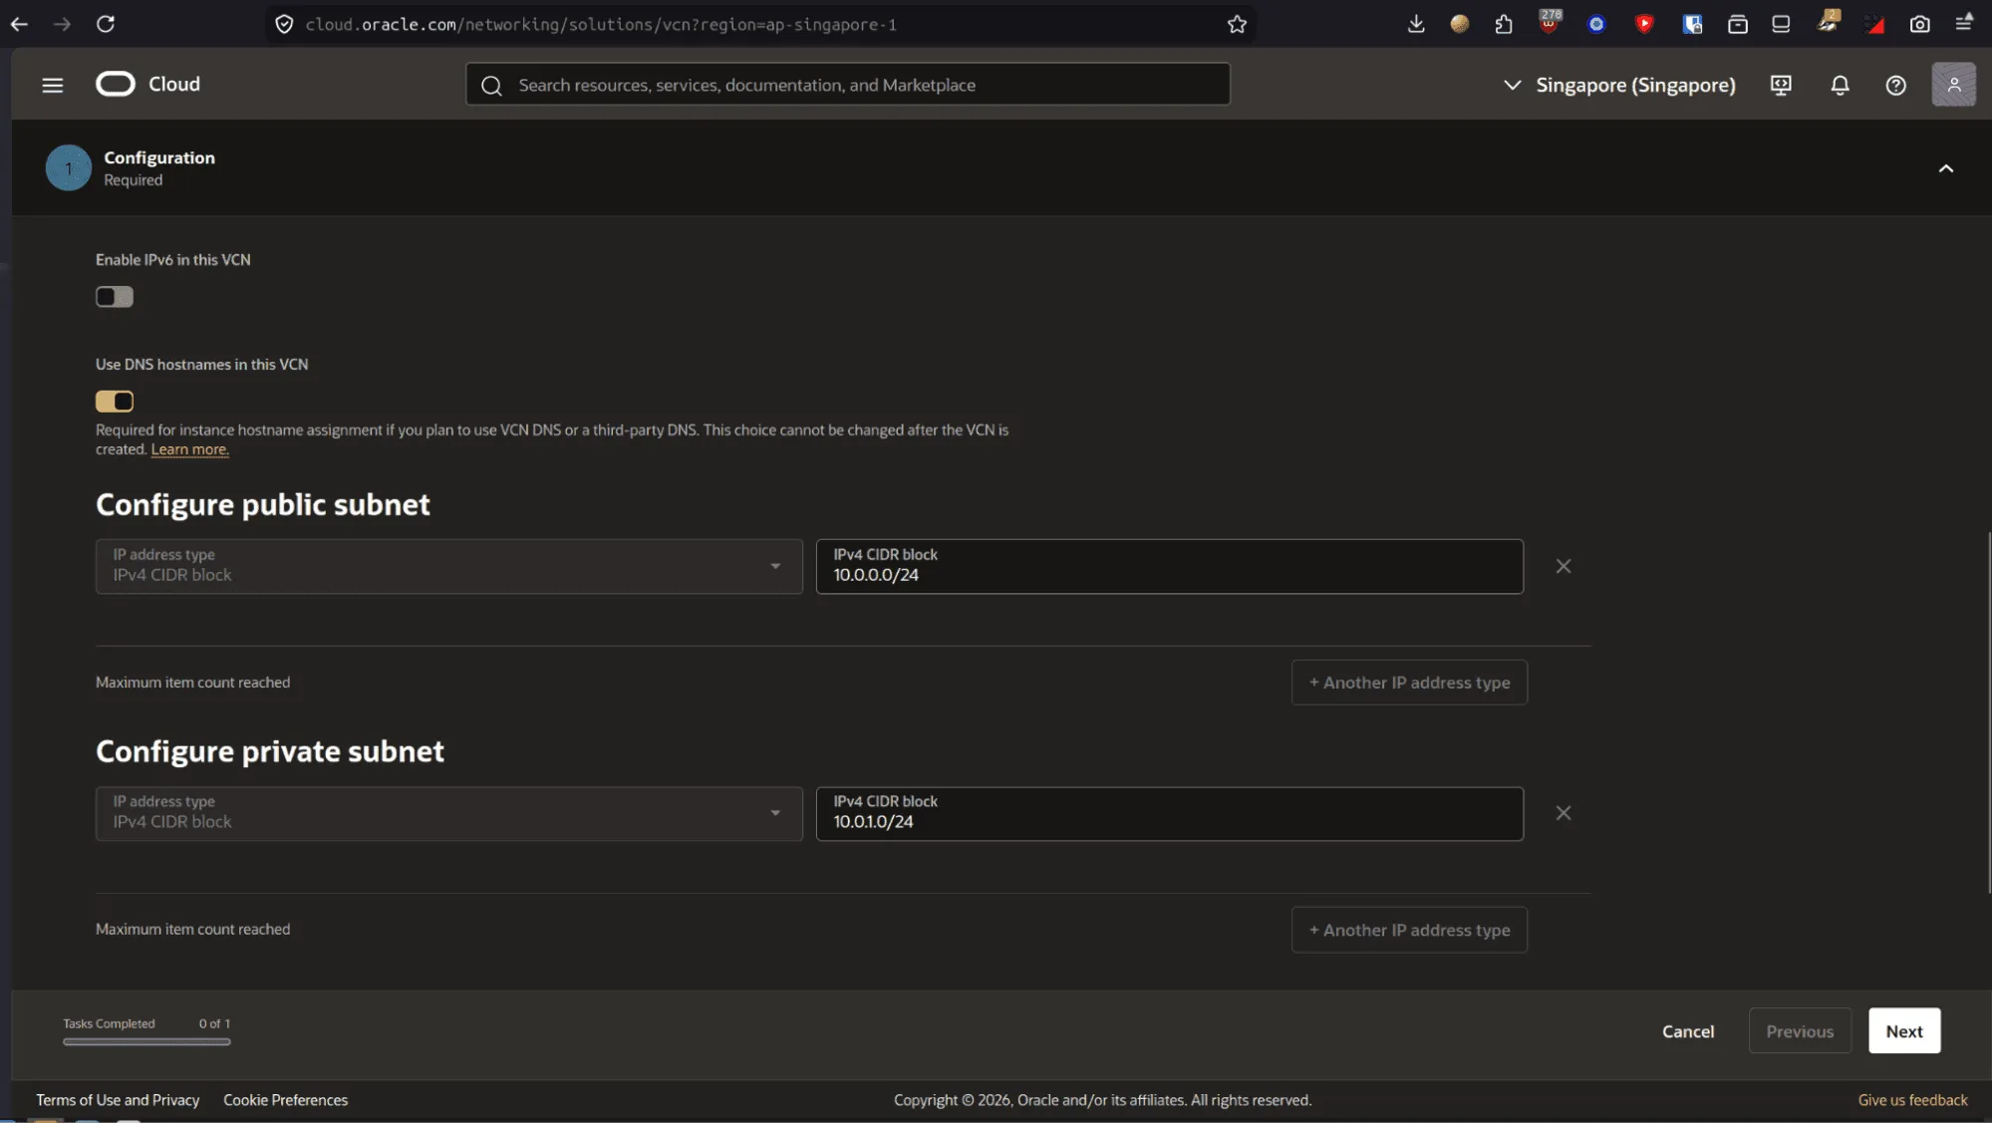Open Cloud Shell developer tools icon

[x=1781, y=86]
